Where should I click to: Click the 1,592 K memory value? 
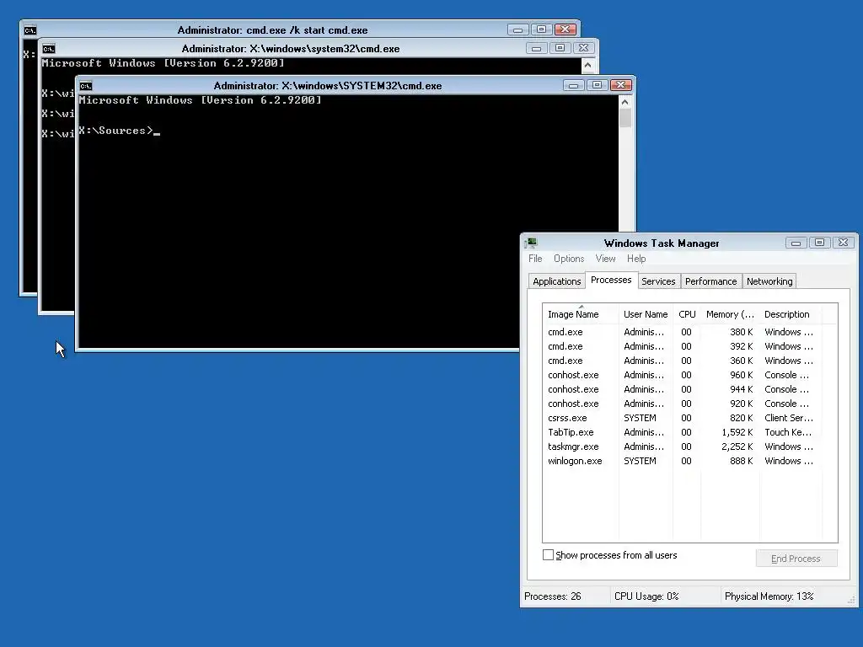[737, 432]
